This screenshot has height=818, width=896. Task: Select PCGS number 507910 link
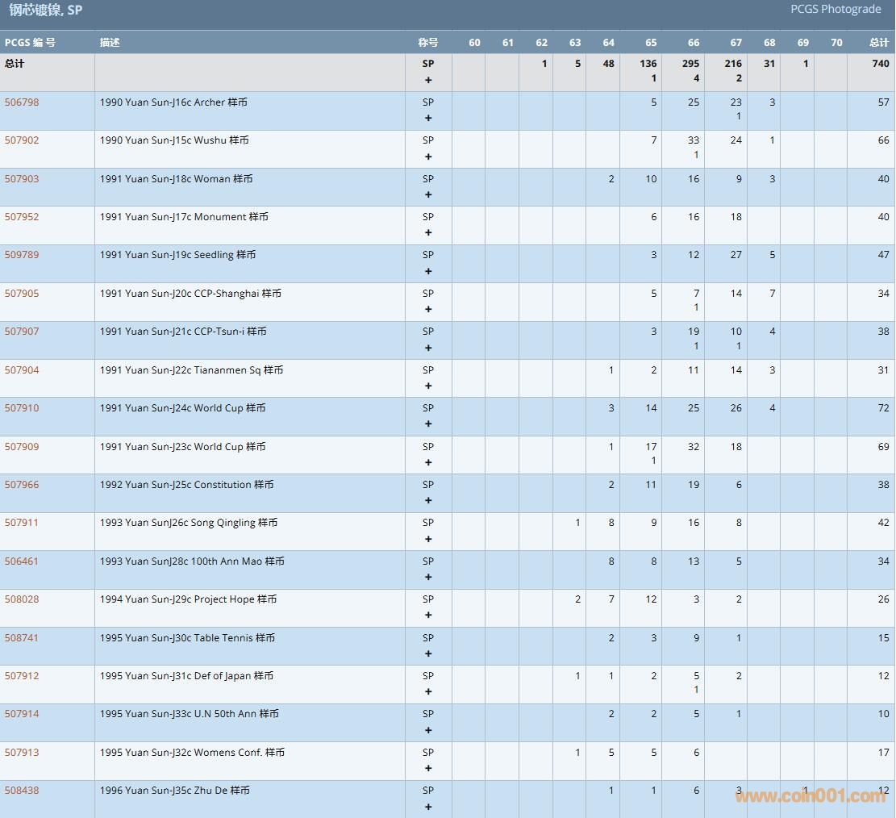tap(22, 408)
